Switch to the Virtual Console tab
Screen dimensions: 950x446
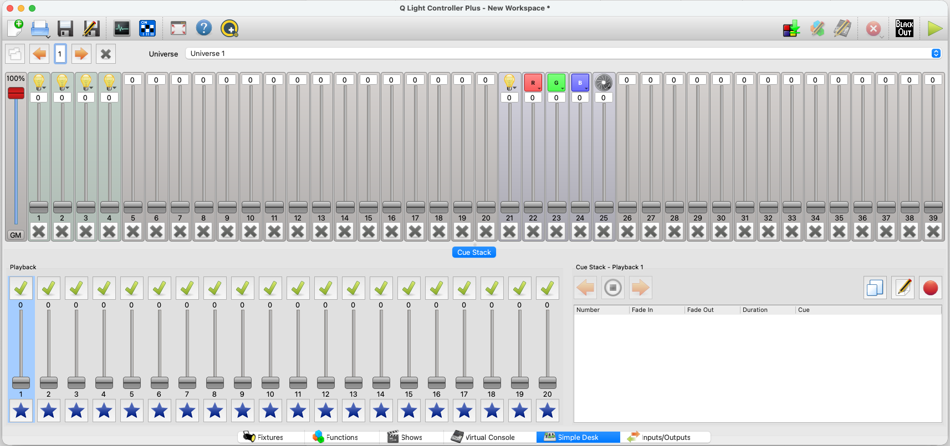click(484, 437)
